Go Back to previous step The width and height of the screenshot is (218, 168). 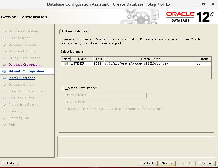[149, 163]
